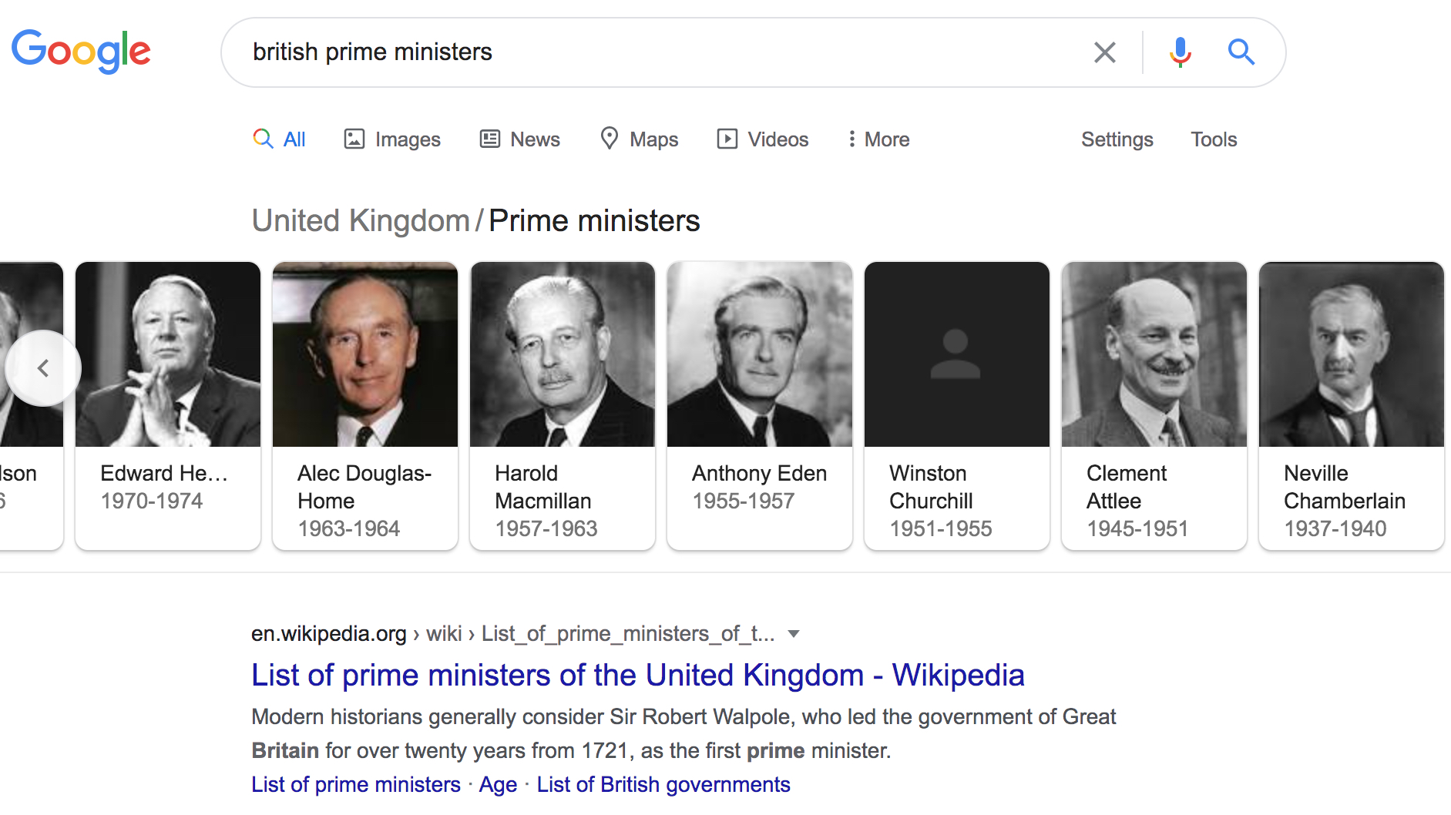The width and height of the screenshot is (1451, 815).
Task: Switch to the News tab
Action: tap(520, 139)
